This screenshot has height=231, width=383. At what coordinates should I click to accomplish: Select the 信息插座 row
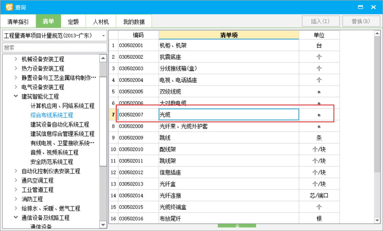point(224,172)
